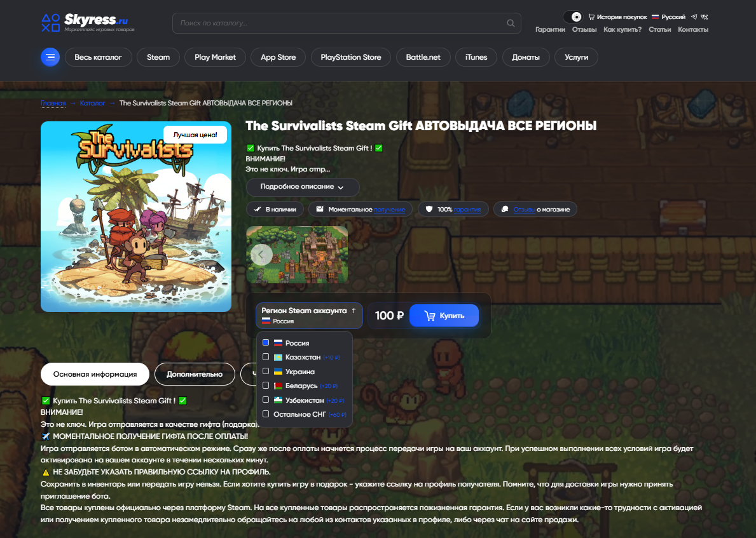
Task: Check the Украина region checkbox
Action: pyautogui.click(x=266, y=372)
